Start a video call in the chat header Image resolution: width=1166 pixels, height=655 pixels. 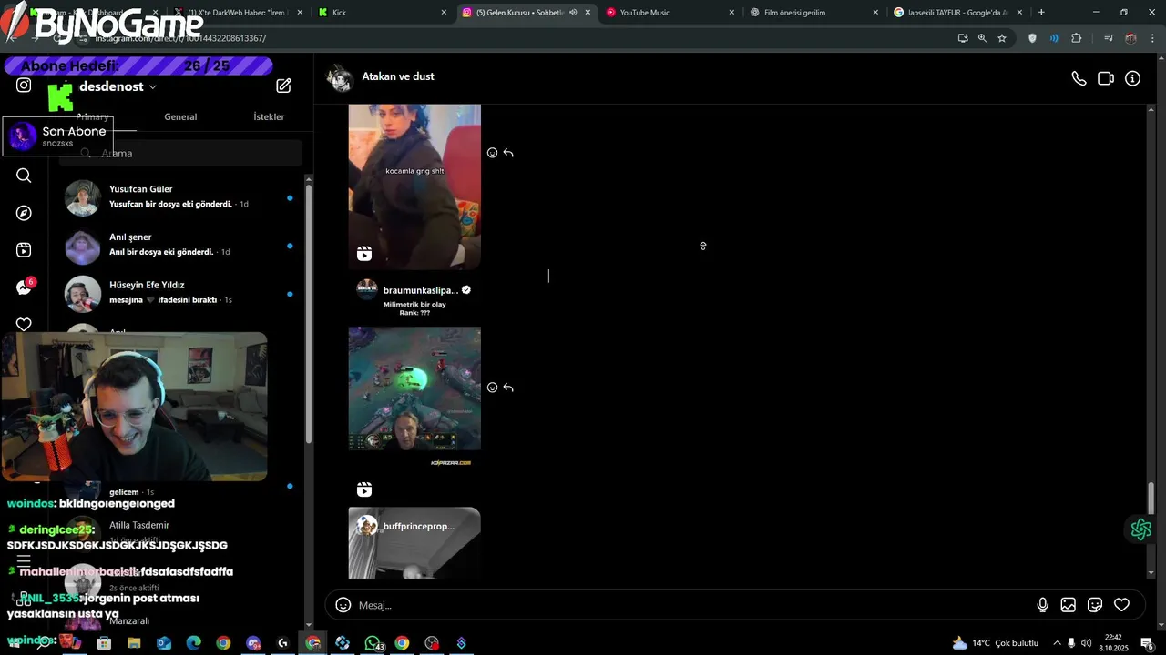pyautogui.click(x=1106, y=79)
